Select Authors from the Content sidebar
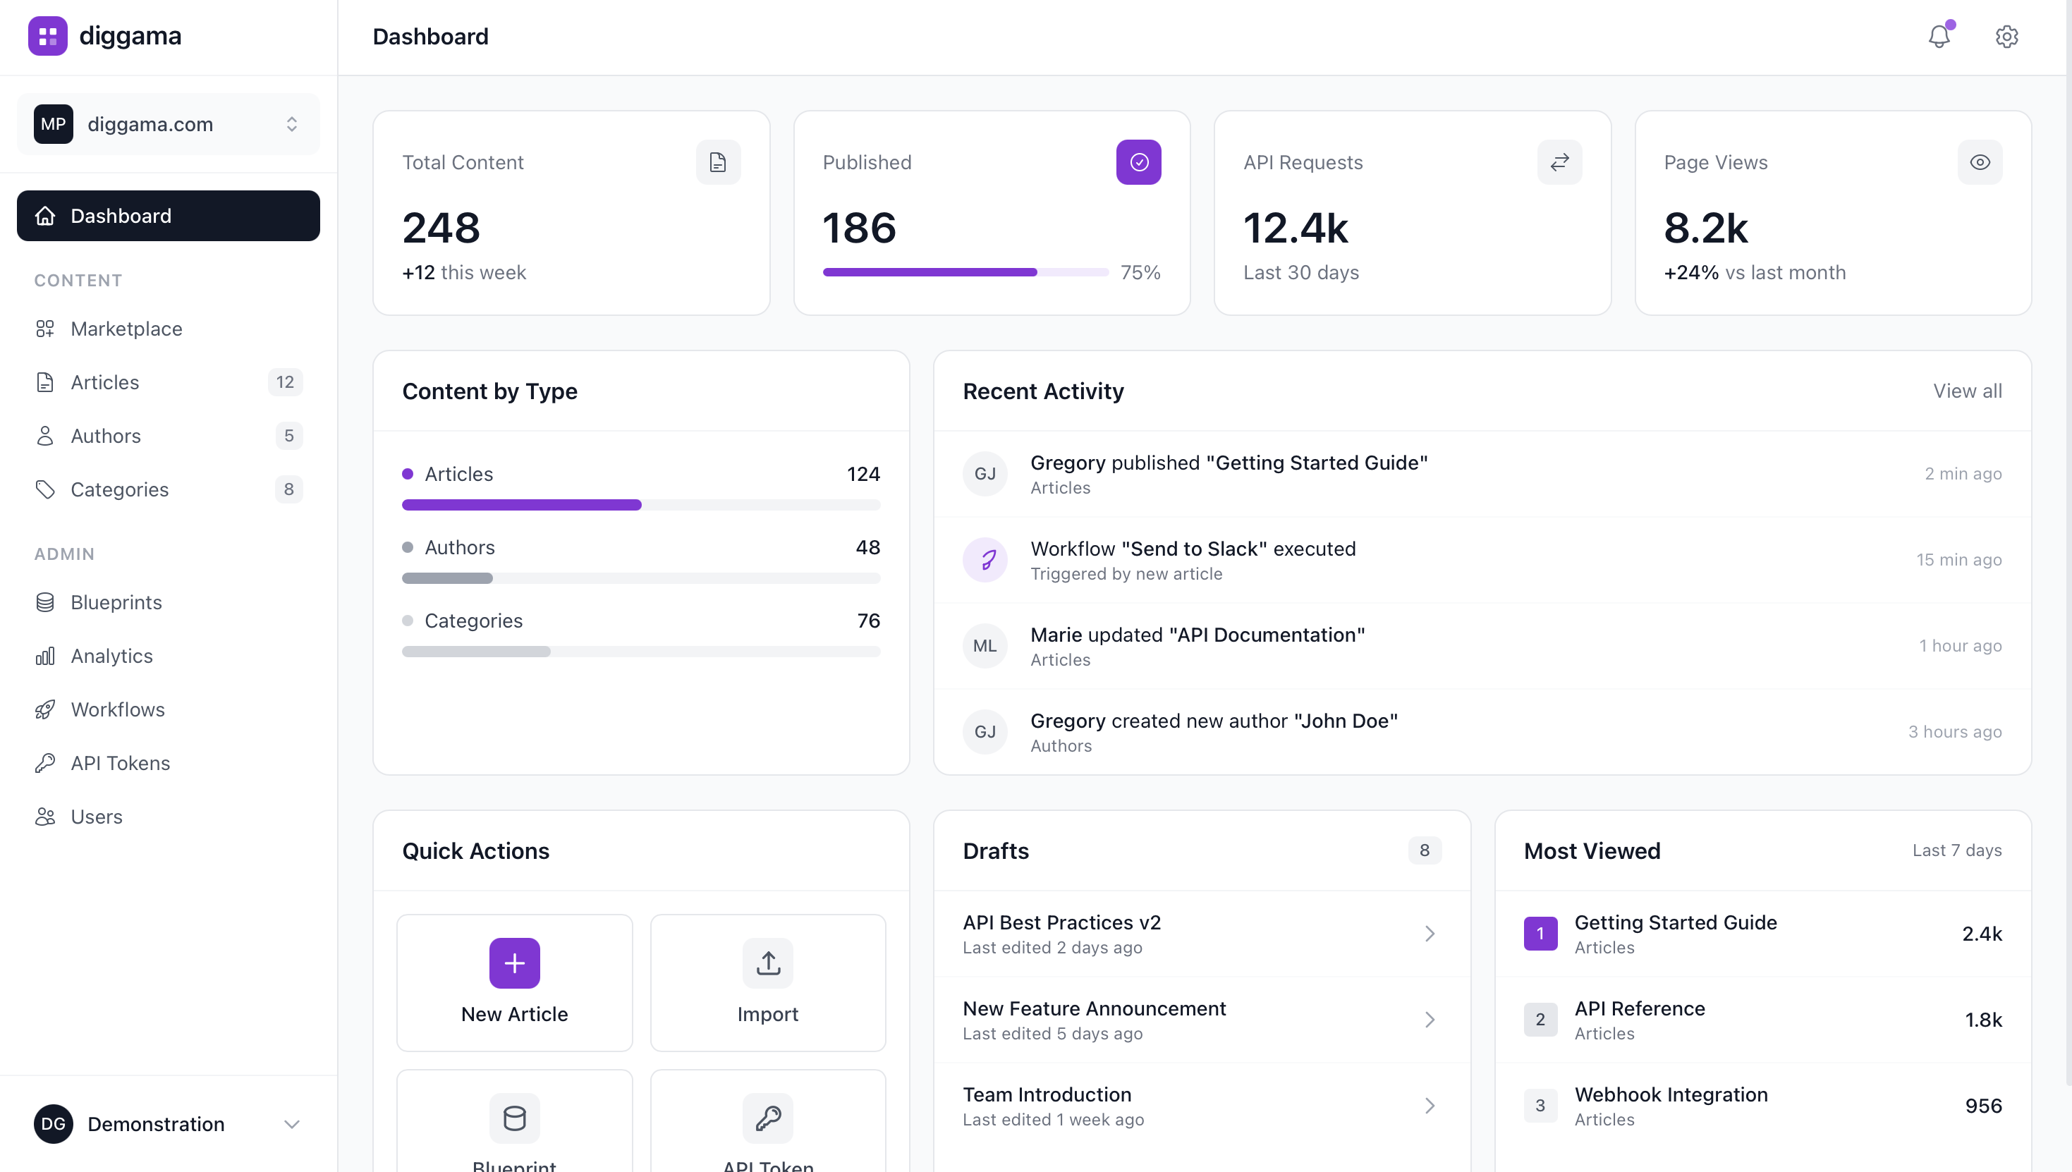Screen dimensions: 2072x1172 pyautogui.click(x=106, y=436)
